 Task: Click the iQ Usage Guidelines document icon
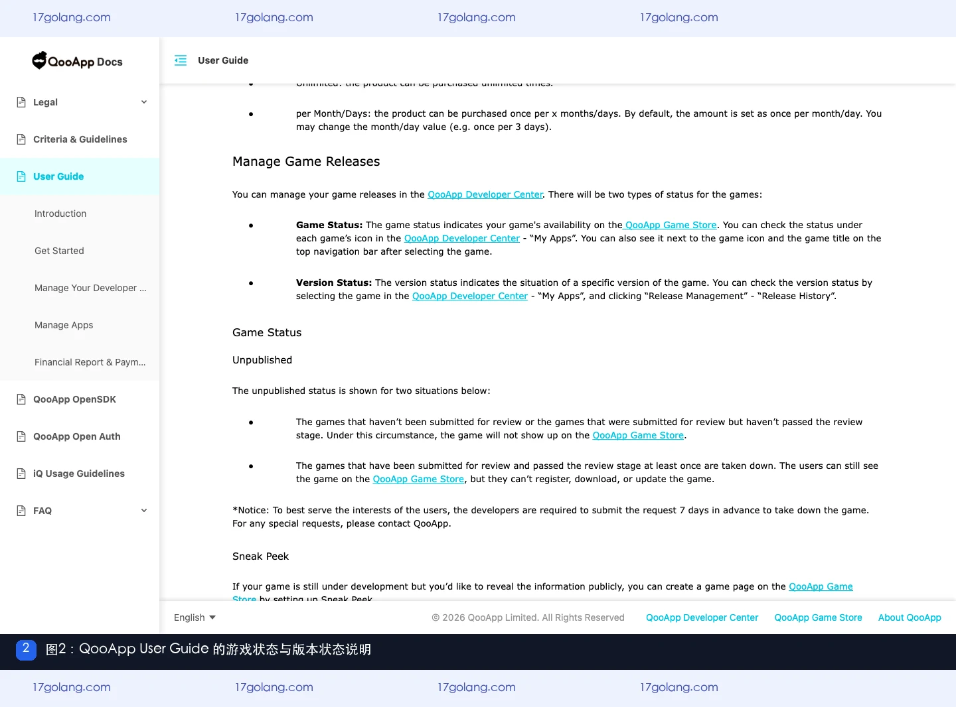click(21, 474)
